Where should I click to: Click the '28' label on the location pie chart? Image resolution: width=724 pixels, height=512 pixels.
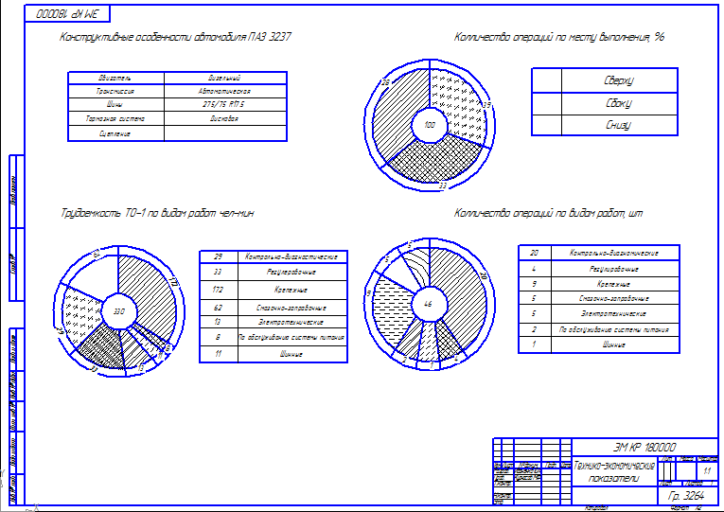(385, 82)
